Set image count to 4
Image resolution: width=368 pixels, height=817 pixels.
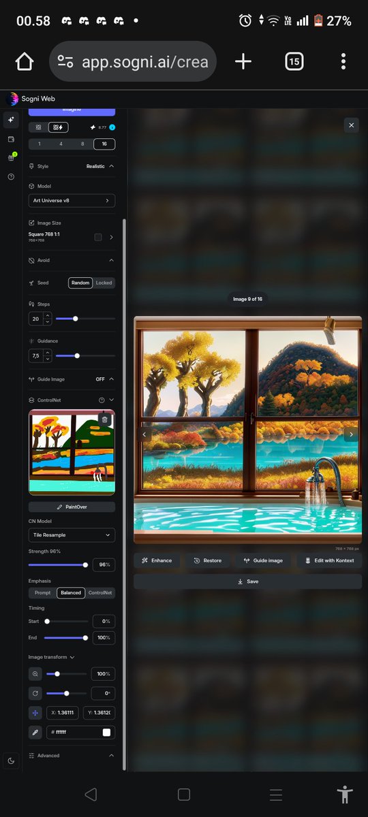tap(61, 144)
